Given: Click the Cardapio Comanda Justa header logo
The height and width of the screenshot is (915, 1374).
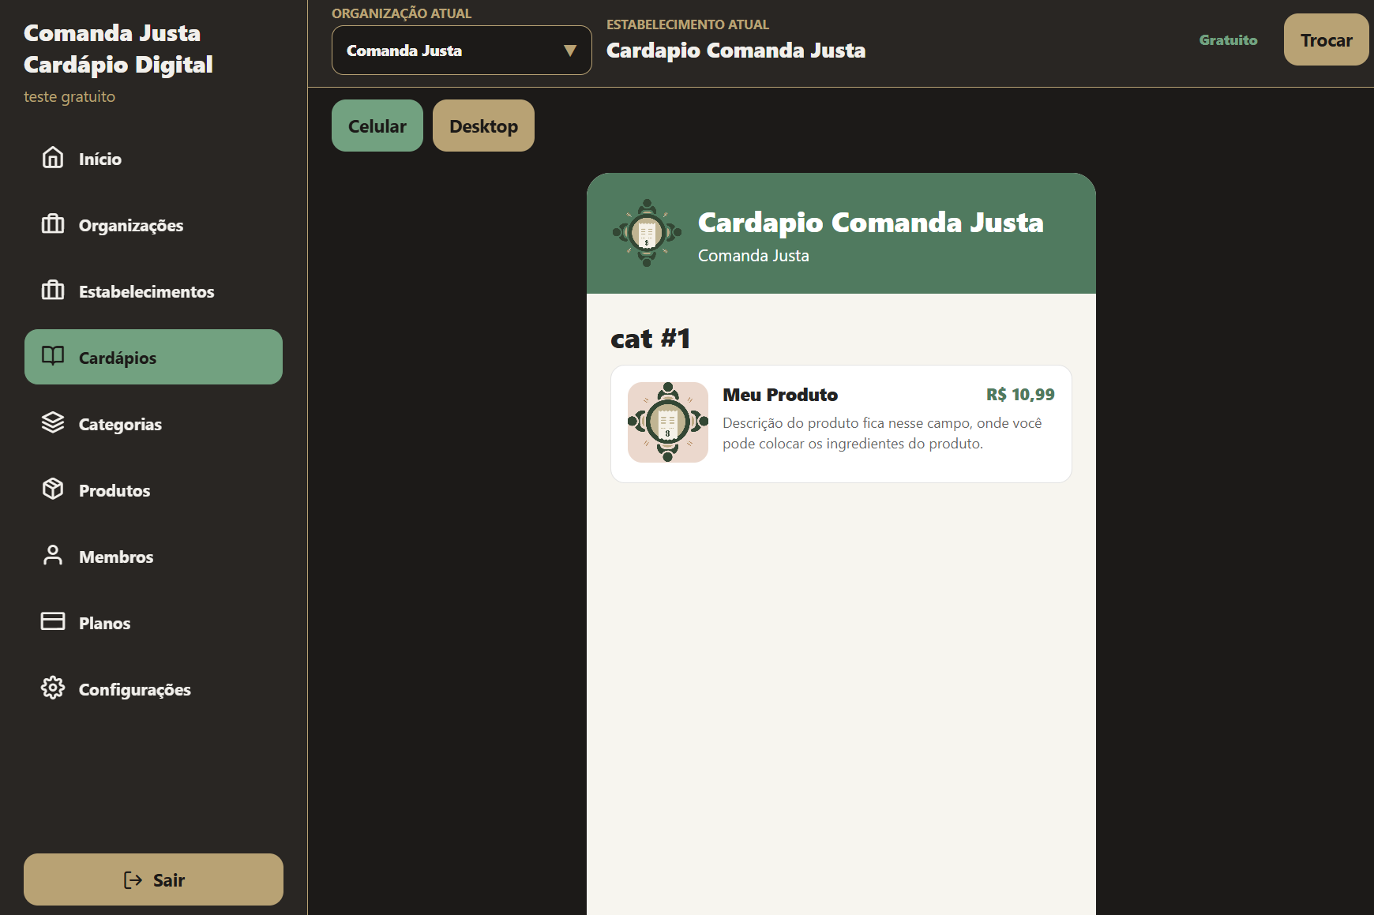Looking at the screenshot, I should 647,233.
